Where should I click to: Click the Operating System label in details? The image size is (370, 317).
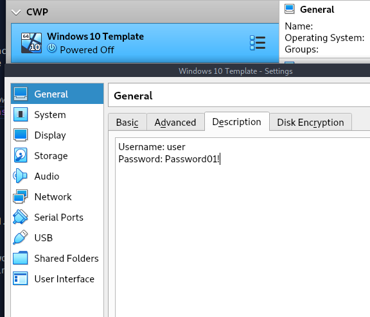pyautogui.click(x=324, y=38)
